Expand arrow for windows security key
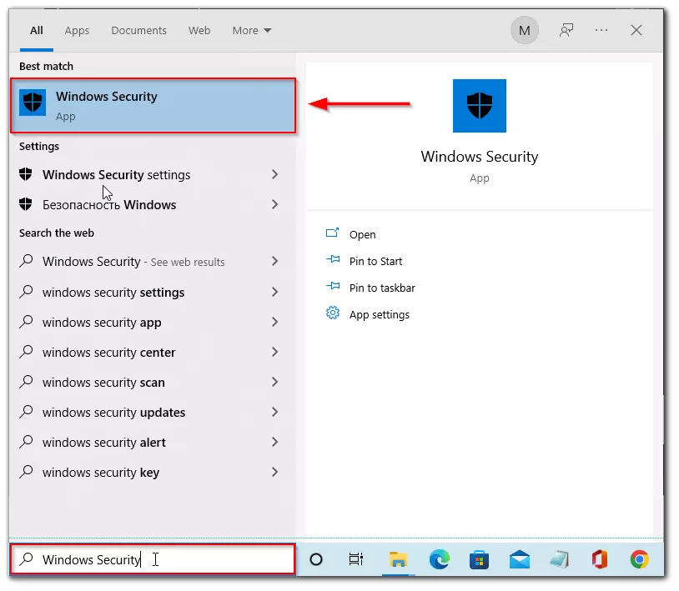Screen dimensions: 679x591 (274, 473)
